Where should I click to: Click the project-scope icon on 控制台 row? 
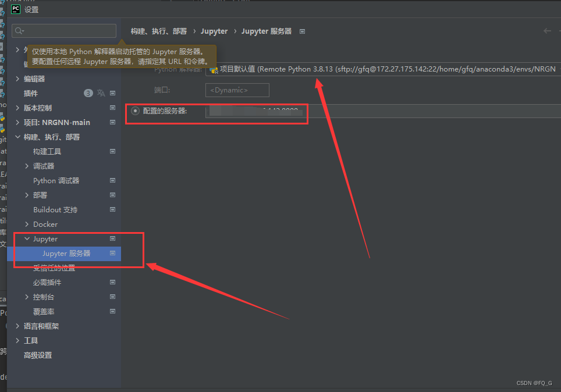click(x=113, y=297)
